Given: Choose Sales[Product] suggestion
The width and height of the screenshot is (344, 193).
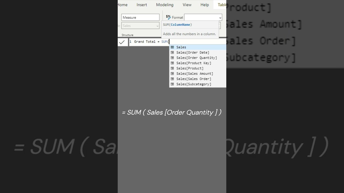Looking at the screenshot, I should coord(198,68).
